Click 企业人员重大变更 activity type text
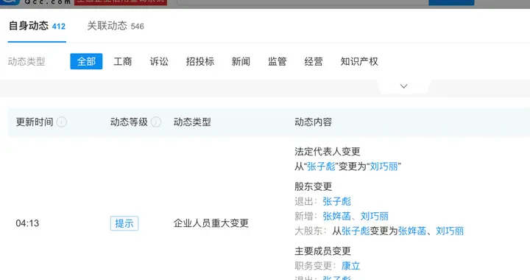Viewport: 530px width, 280px height. [x=211, y=223]
